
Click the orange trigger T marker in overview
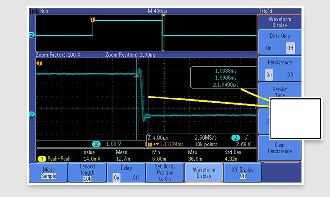coord(93,20)
